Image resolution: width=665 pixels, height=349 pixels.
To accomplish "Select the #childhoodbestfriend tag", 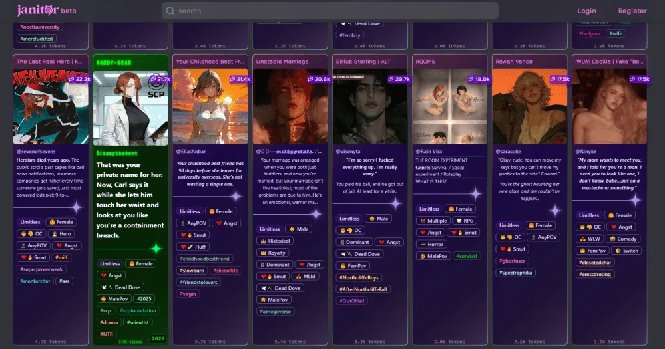I will coord(204,258).
